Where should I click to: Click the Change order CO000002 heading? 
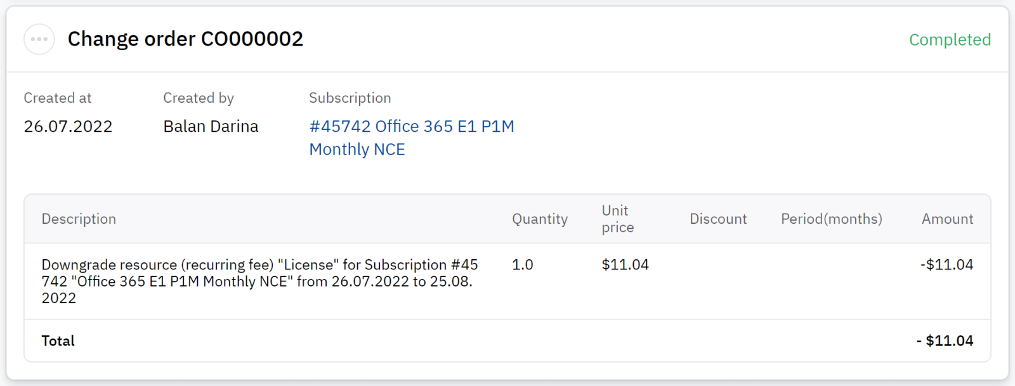[x=185, y=39]
